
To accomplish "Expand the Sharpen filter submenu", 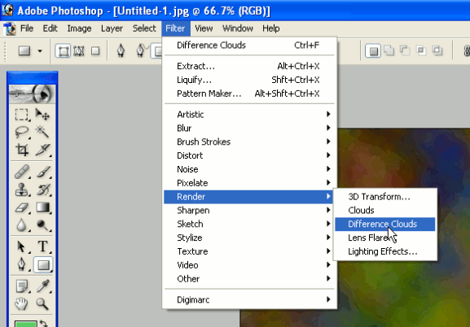I will coord(249,211).
